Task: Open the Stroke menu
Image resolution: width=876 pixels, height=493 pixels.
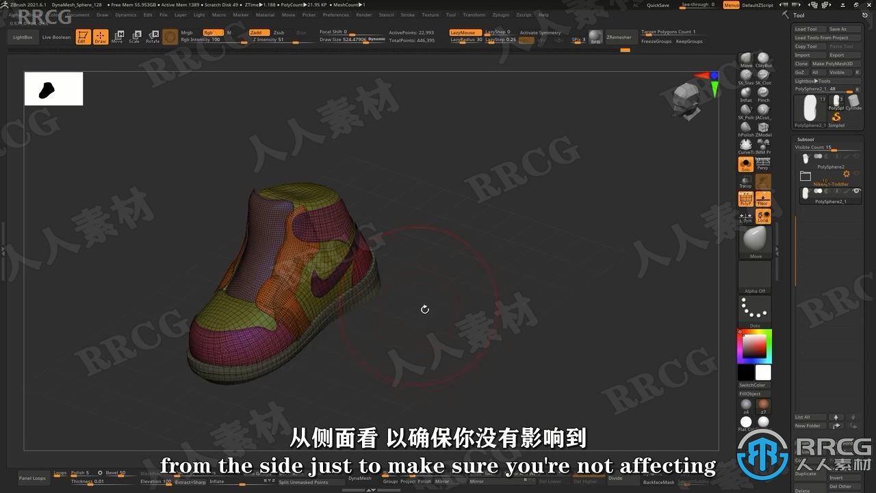Action: pos(407,14)
